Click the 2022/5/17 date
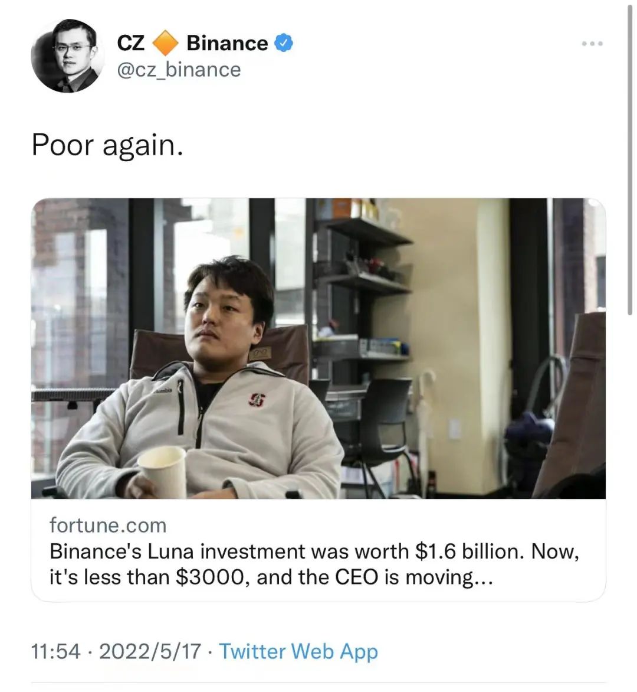637x692 pixels. (150, 651)
